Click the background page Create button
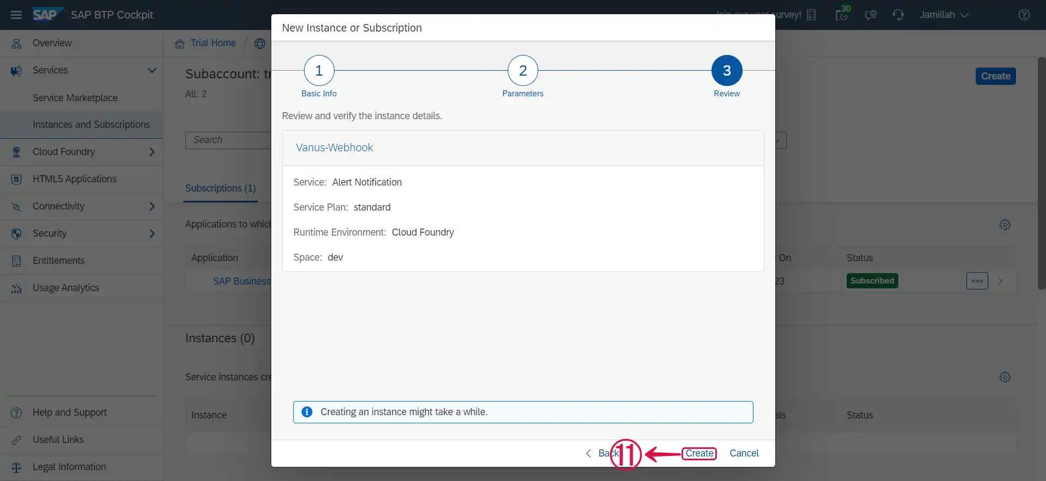The height and width of the screenshot is (481, 1046). click(x=995, y=76)
